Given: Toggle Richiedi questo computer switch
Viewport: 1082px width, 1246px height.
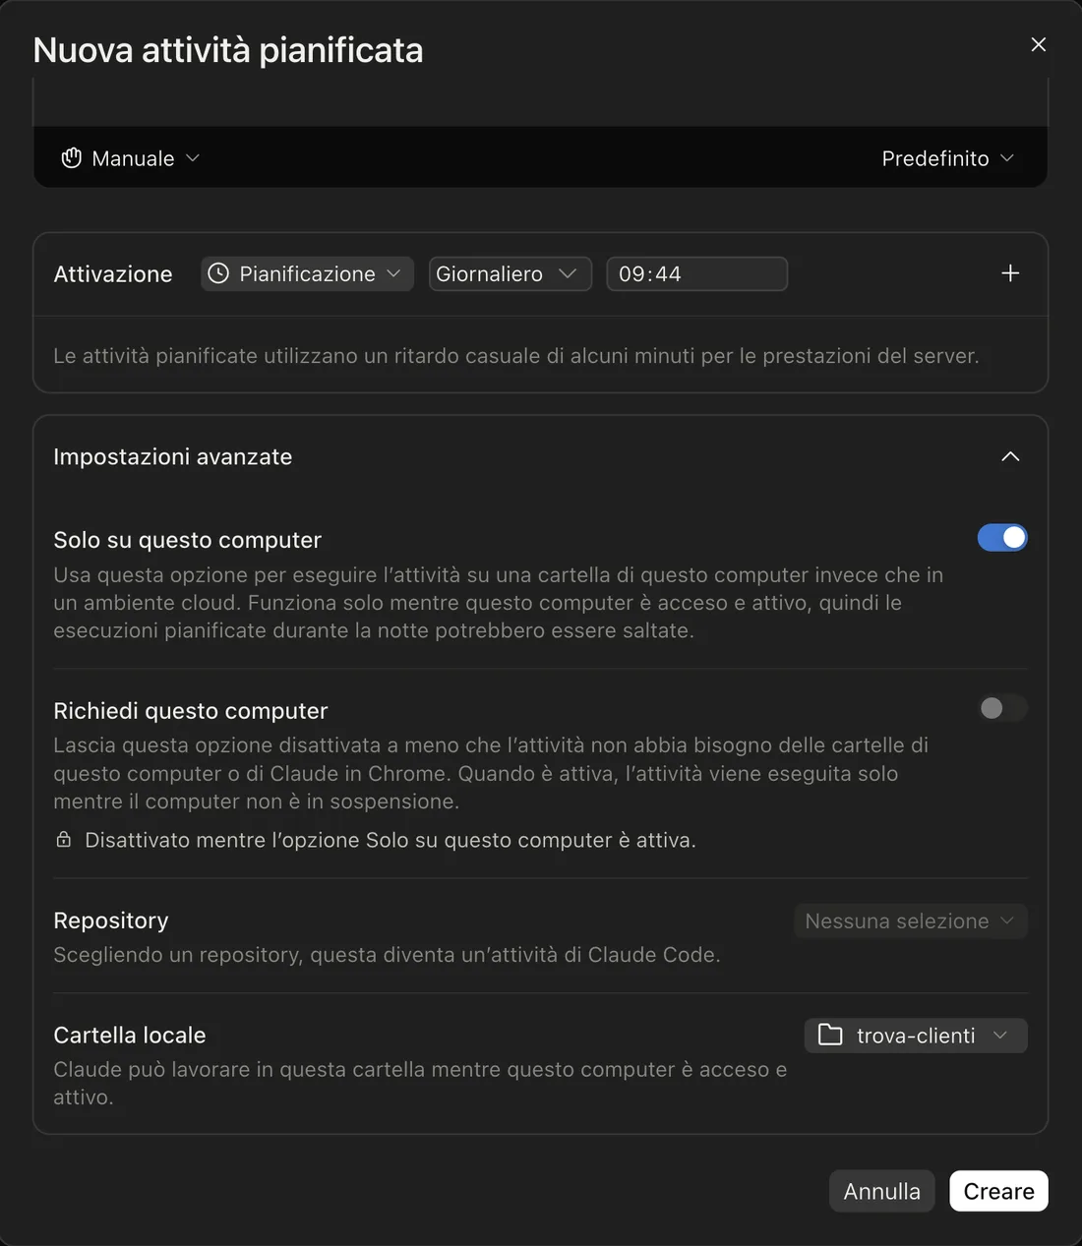Looking at the screenshot, I should pyautogui.click(x=1002, y=708).
